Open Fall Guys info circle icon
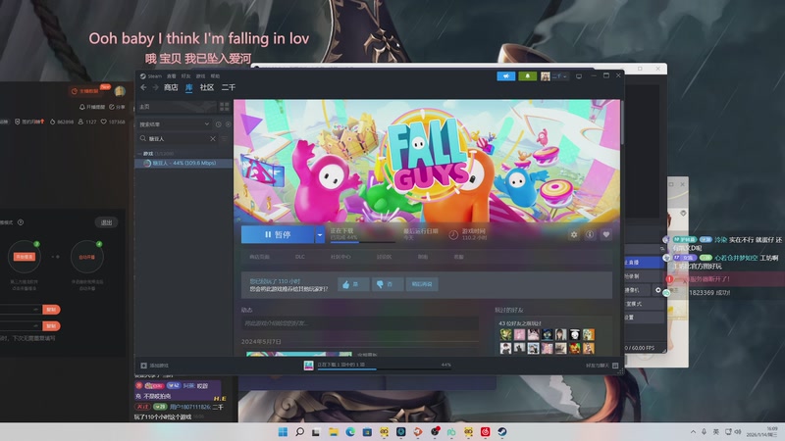 590,234
